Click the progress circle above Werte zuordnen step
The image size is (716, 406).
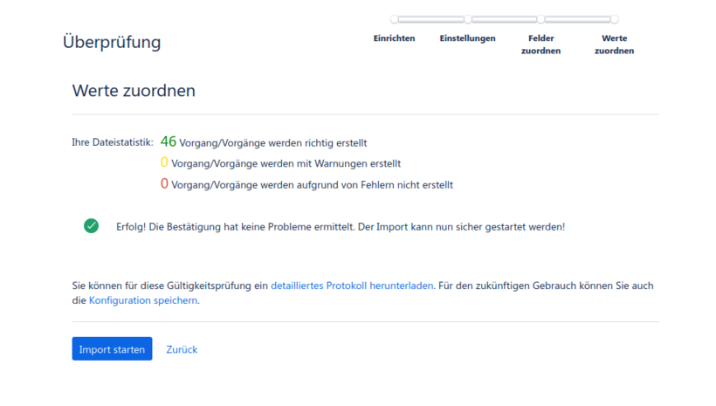point(614,19)
